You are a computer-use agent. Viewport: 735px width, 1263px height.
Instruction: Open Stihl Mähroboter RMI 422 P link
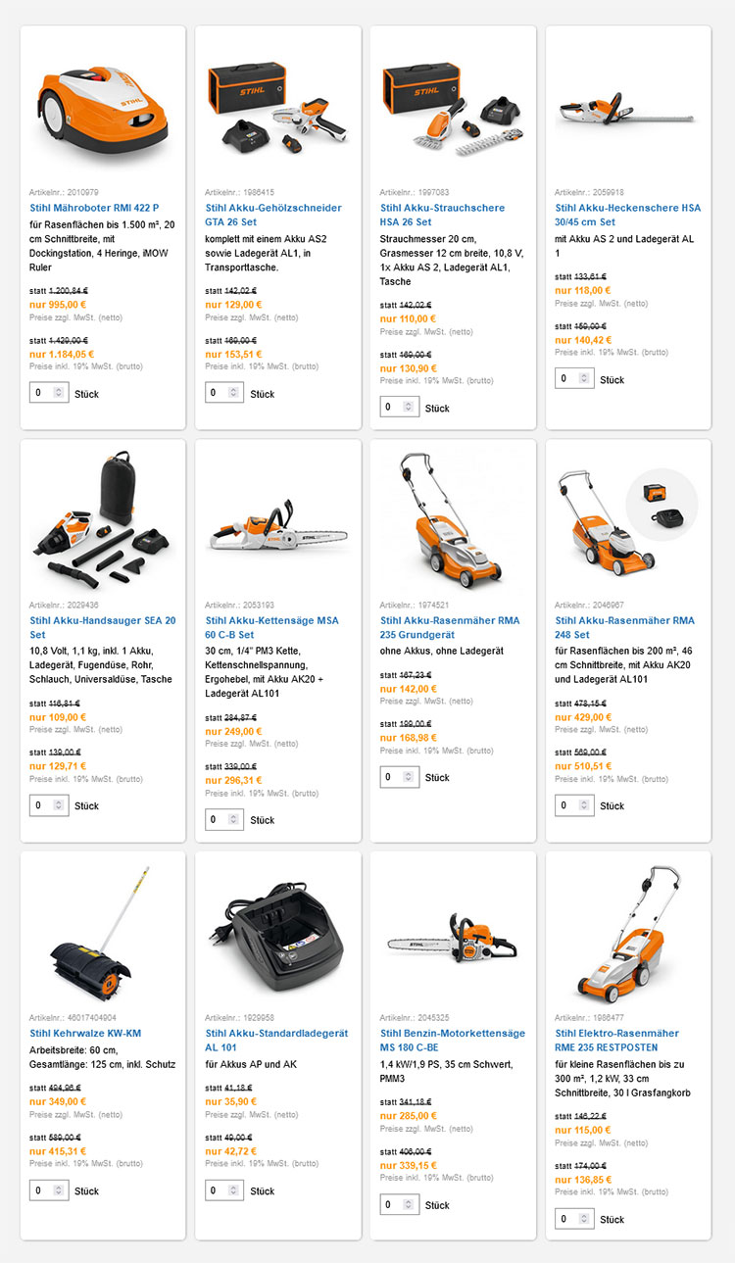(94, 208)
